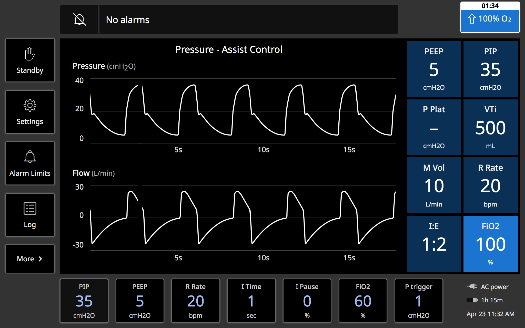Viewport: 525px width, 328px height.
Task: Select the PEEP 5 cmH2O setting
Action: click(140, 301)
